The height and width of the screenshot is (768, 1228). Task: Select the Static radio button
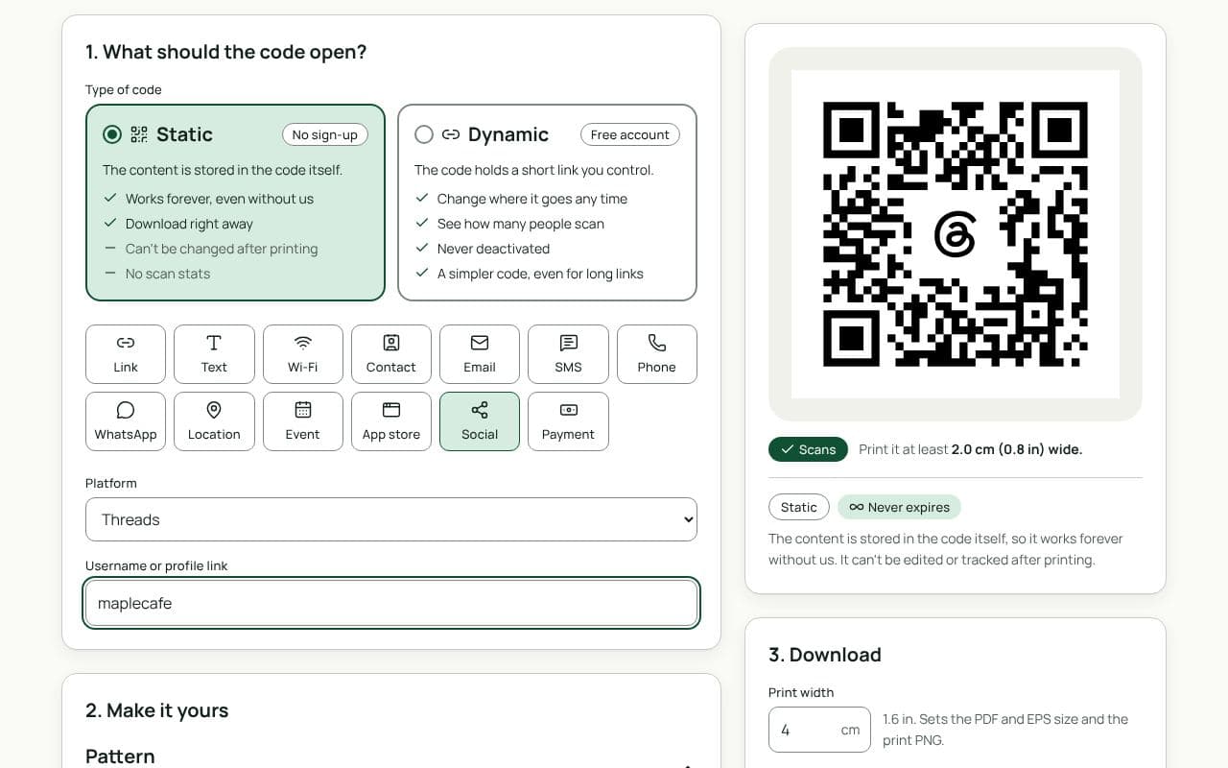pos(112,134)
